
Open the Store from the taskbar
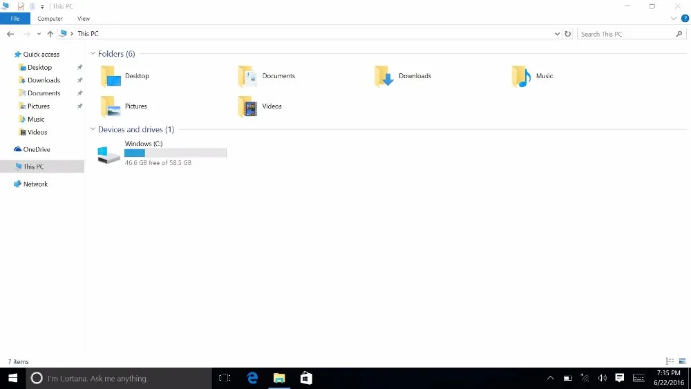point(306,378)
